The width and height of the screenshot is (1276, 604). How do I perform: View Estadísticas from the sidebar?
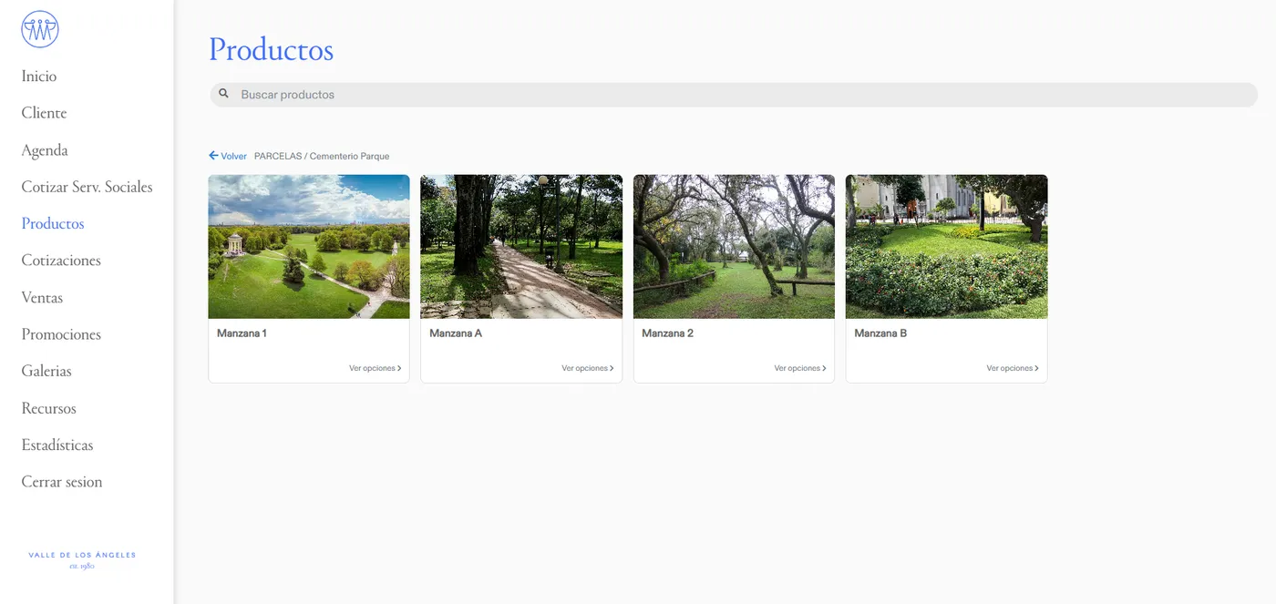click(57, 445)
